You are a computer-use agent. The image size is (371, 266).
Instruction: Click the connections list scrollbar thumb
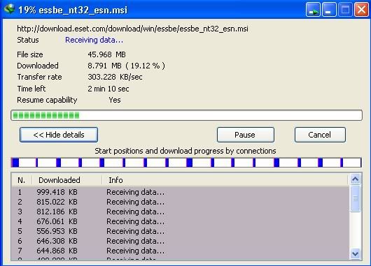pos(355,198)
